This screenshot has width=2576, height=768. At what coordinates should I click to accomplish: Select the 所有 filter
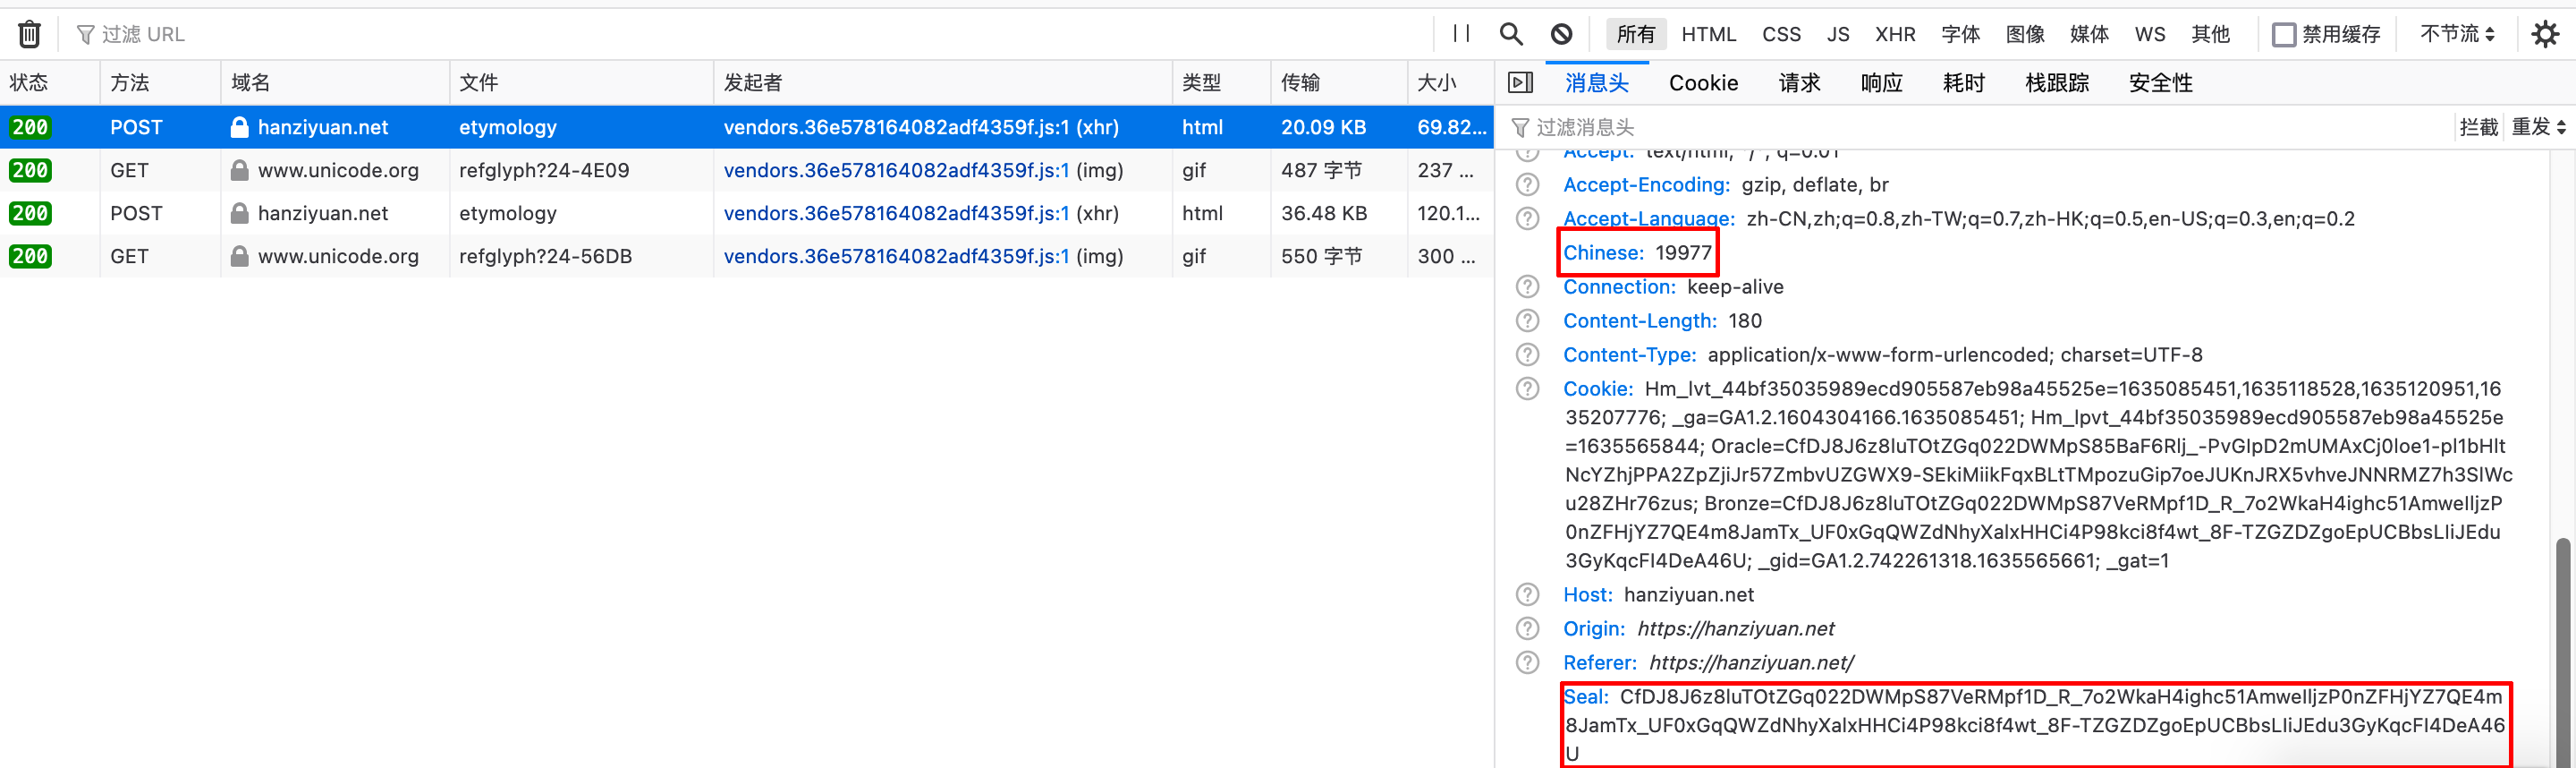pos(1636,34)
